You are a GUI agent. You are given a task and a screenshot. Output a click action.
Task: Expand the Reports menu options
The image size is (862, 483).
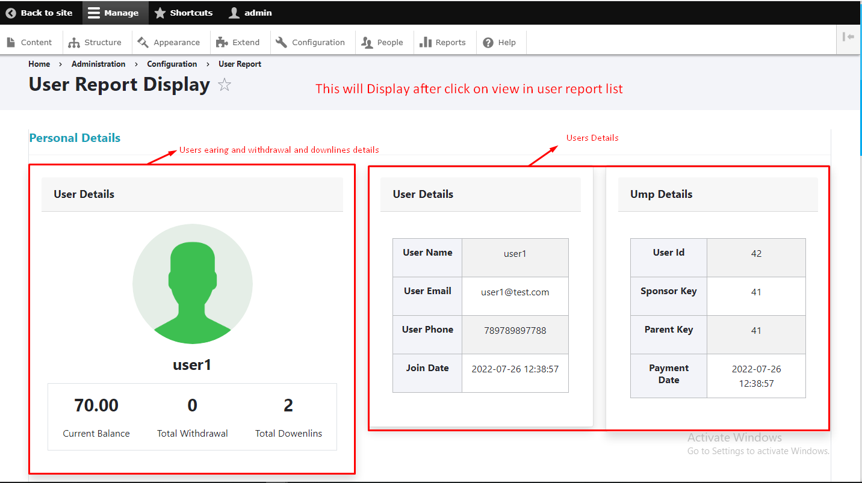coord(444,42)
